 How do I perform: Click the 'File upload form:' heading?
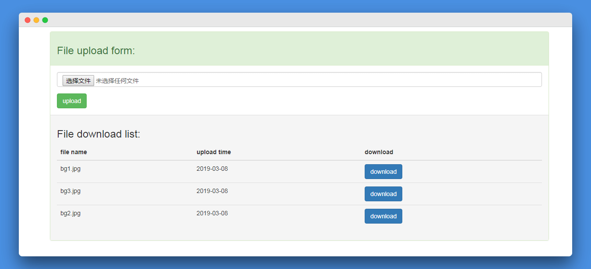coord(96,51)
